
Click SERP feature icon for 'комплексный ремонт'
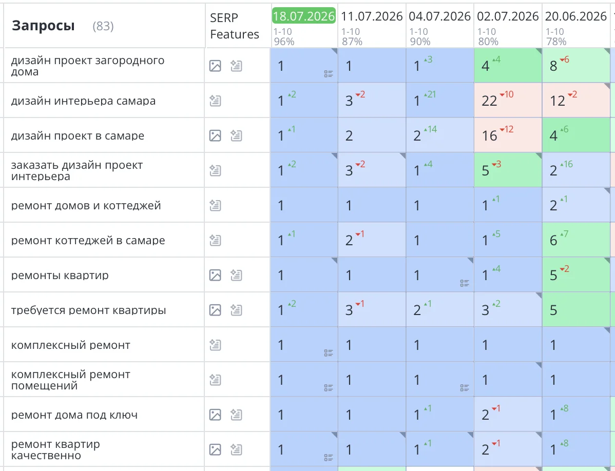pos(215,345)
